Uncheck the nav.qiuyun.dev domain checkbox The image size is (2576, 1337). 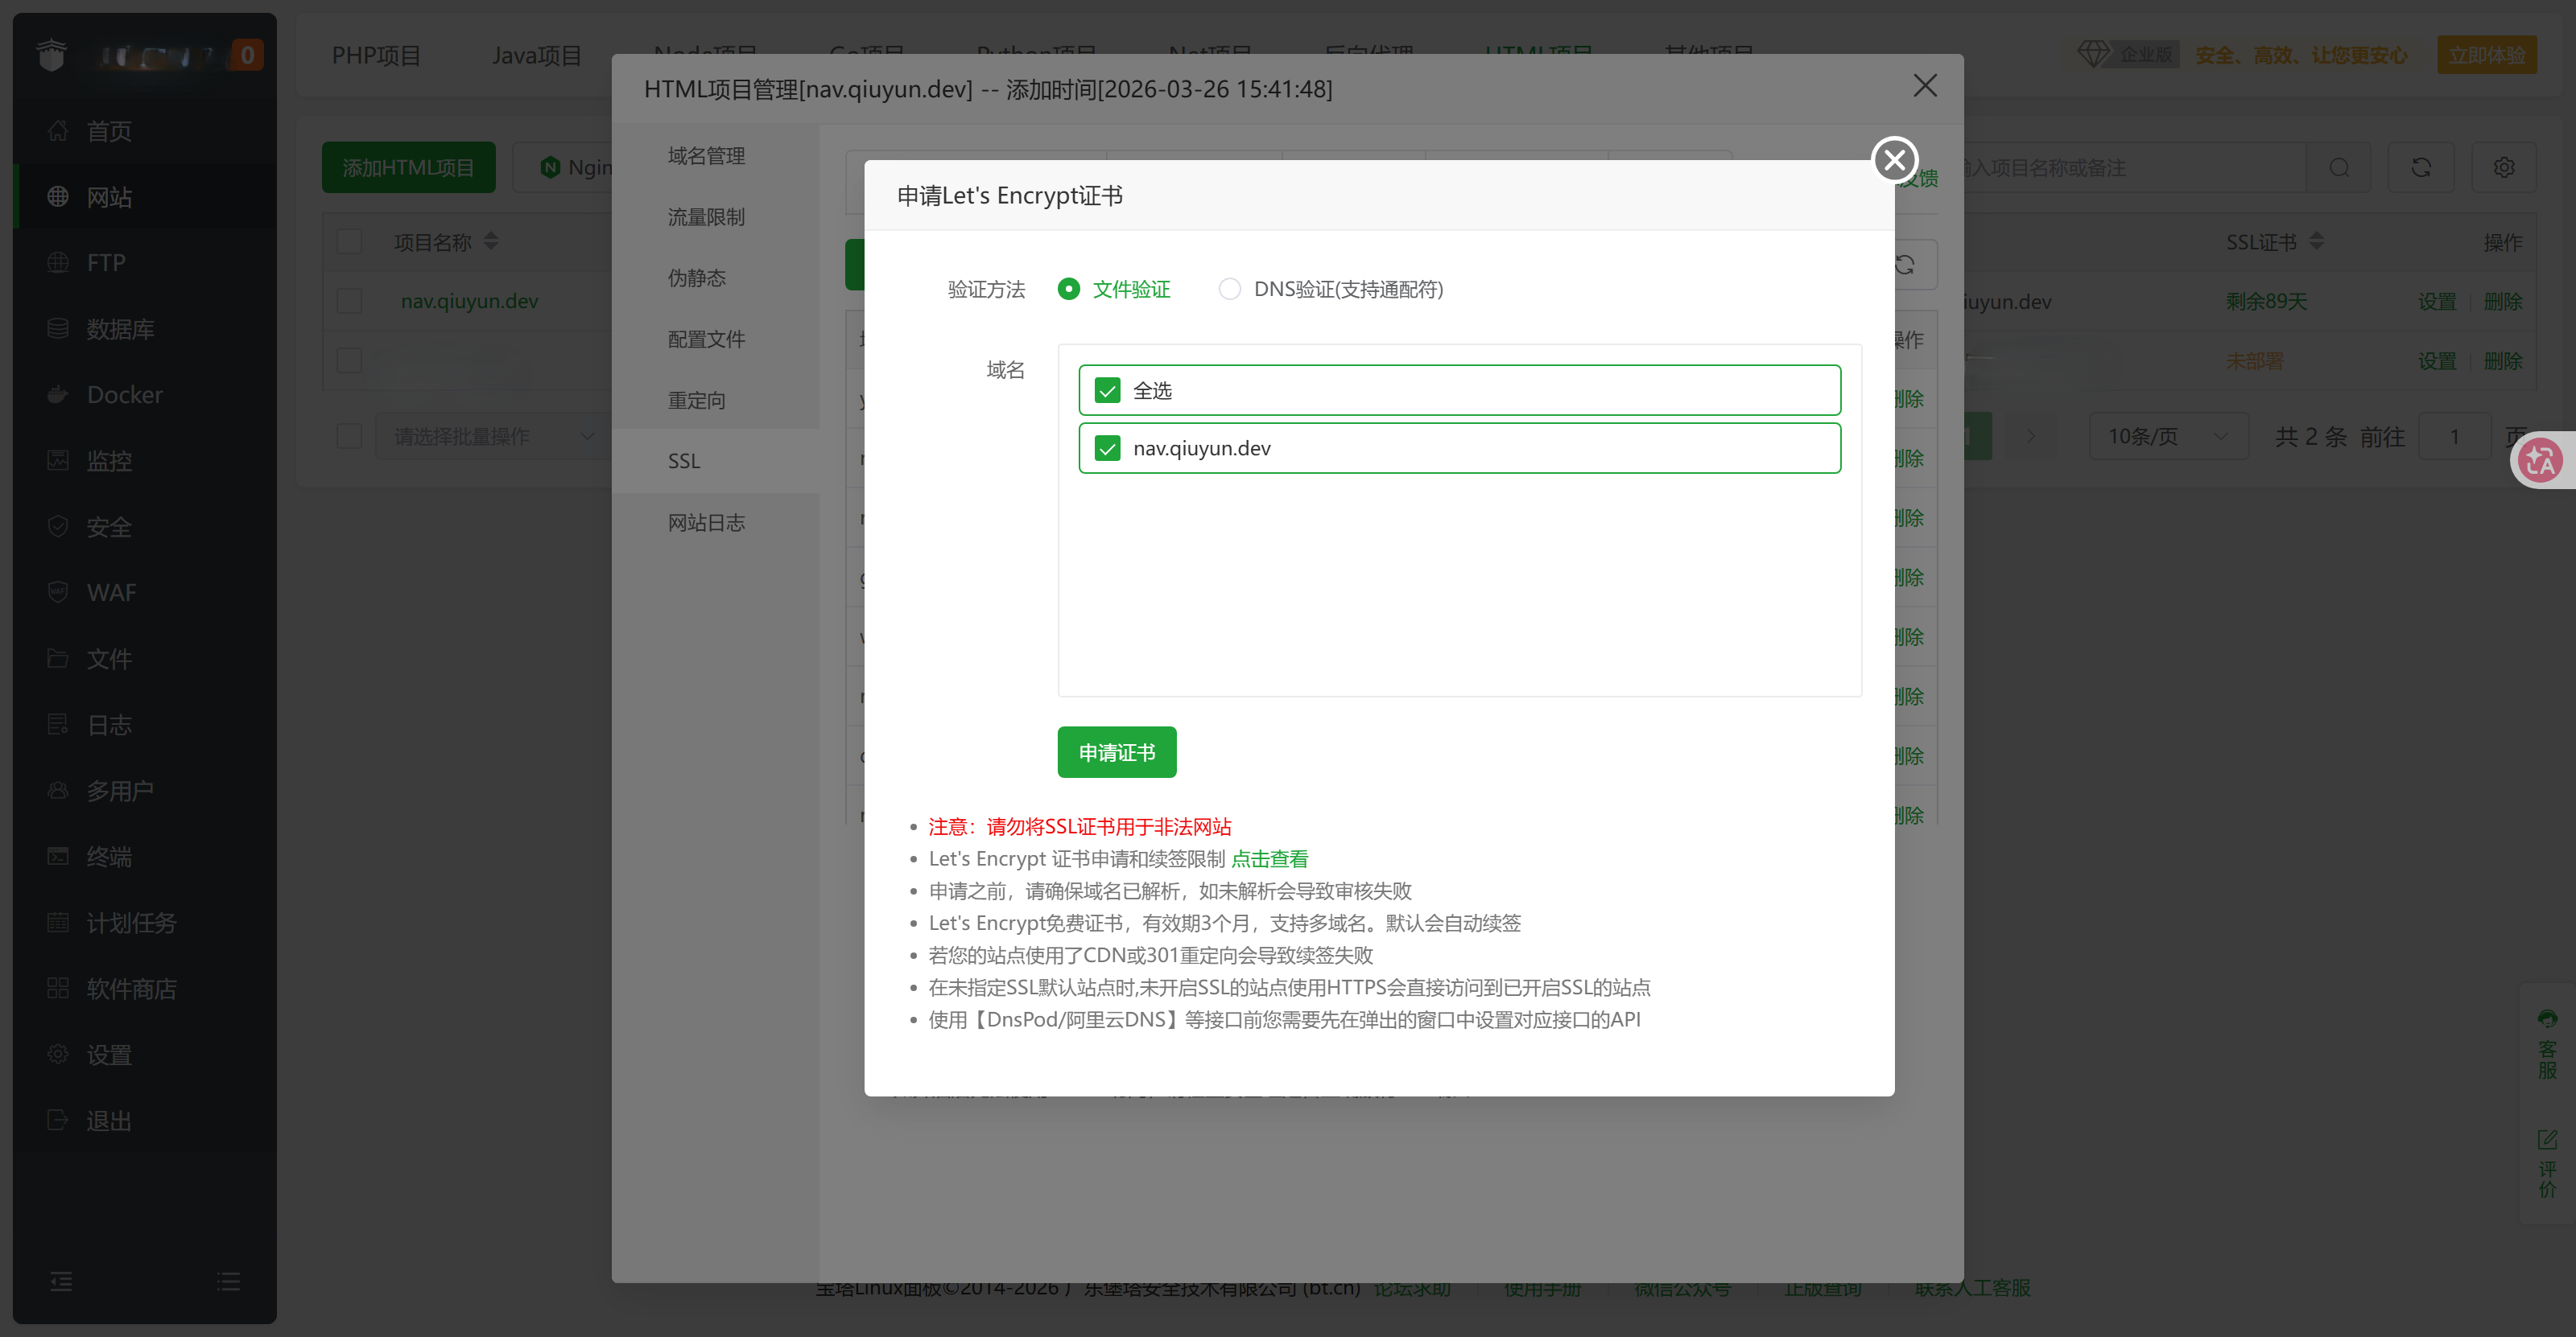pyautogui.click(x=1107, y=447)
